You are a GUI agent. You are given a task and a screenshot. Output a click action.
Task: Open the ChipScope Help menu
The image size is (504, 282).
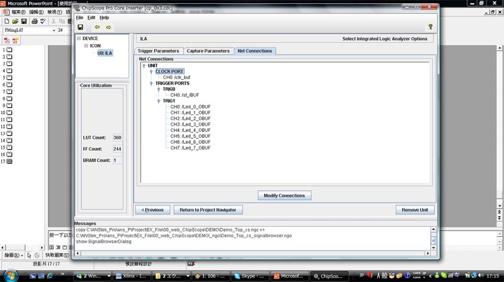click(x=104, y=18)
